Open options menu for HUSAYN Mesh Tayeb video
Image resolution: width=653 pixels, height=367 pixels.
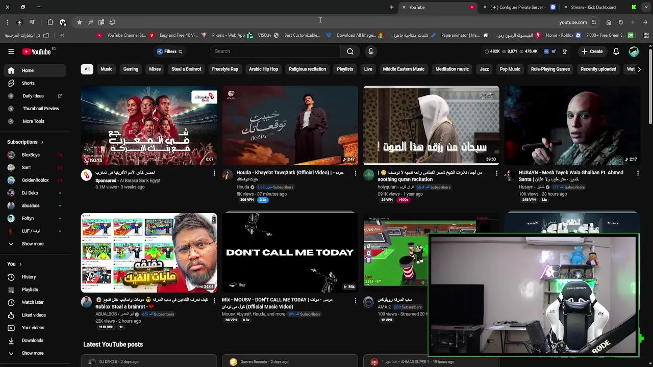point(638,173)
